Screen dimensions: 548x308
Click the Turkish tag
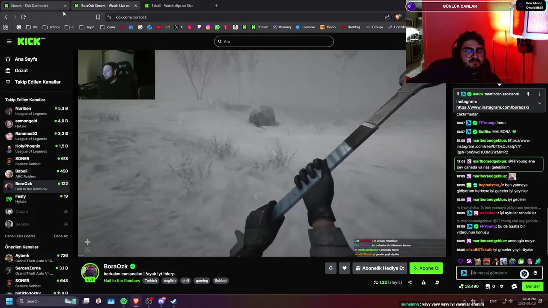click(151, 281)
